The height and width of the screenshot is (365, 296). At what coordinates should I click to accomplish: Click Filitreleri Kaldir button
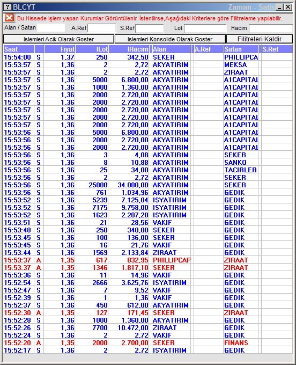pyautogui.click(x=259, y=39)
